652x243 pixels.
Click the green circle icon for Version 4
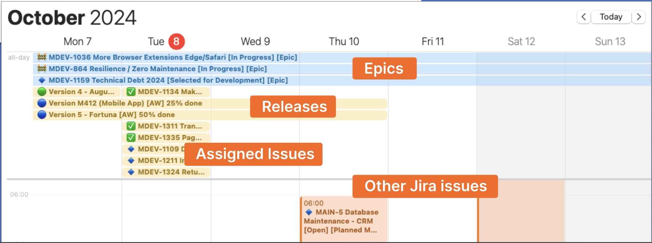pos(42,92)
